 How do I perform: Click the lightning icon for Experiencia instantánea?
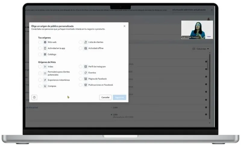45,80
